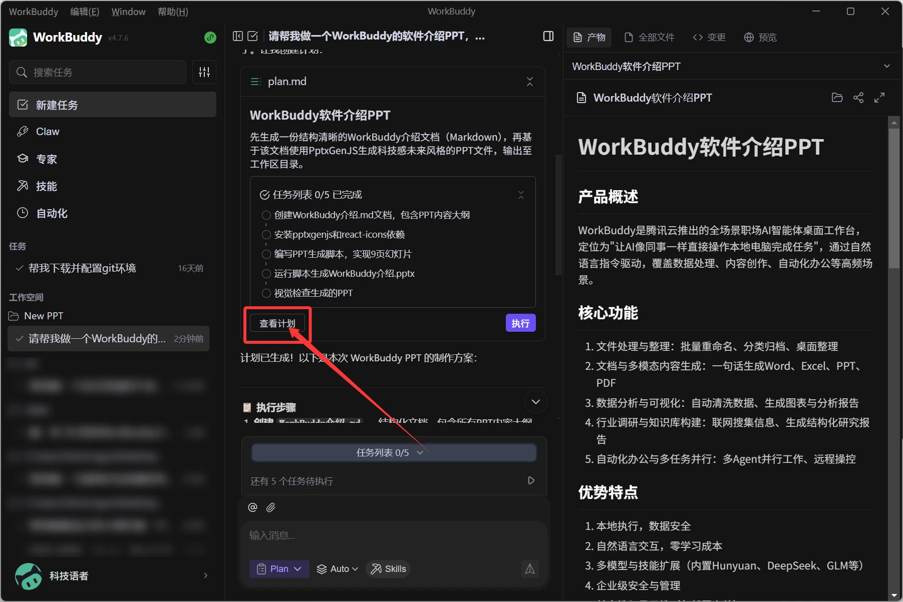Image resolution: width=903 pixels, height=602 pixels.
Task: Click the attachment paperclip icon
Action: (x=271, y=507)
